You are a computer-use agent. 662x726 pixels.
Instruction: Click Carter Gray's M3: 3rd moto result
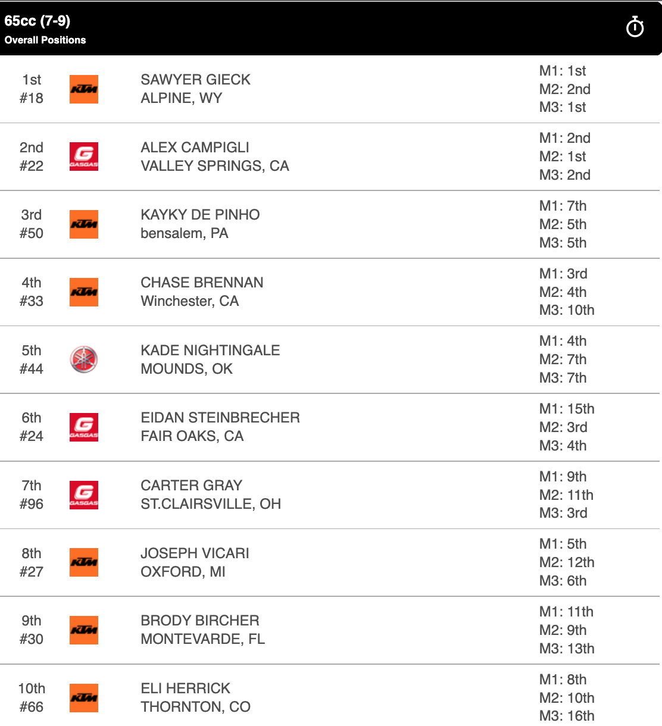[x=563, y=513]
